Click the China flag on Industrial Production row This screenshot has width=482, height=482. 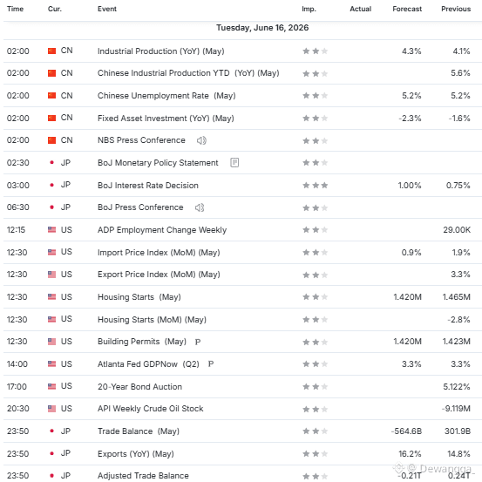[52, 51]
